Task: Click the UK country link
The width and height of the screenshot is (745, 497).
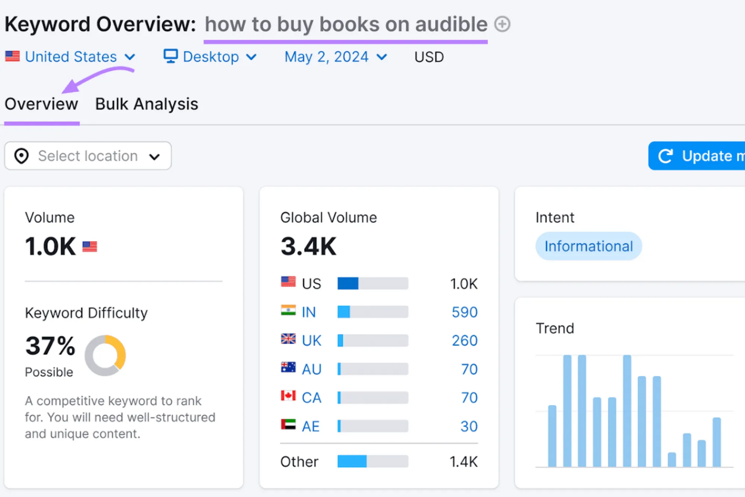Action: [311, 341]
